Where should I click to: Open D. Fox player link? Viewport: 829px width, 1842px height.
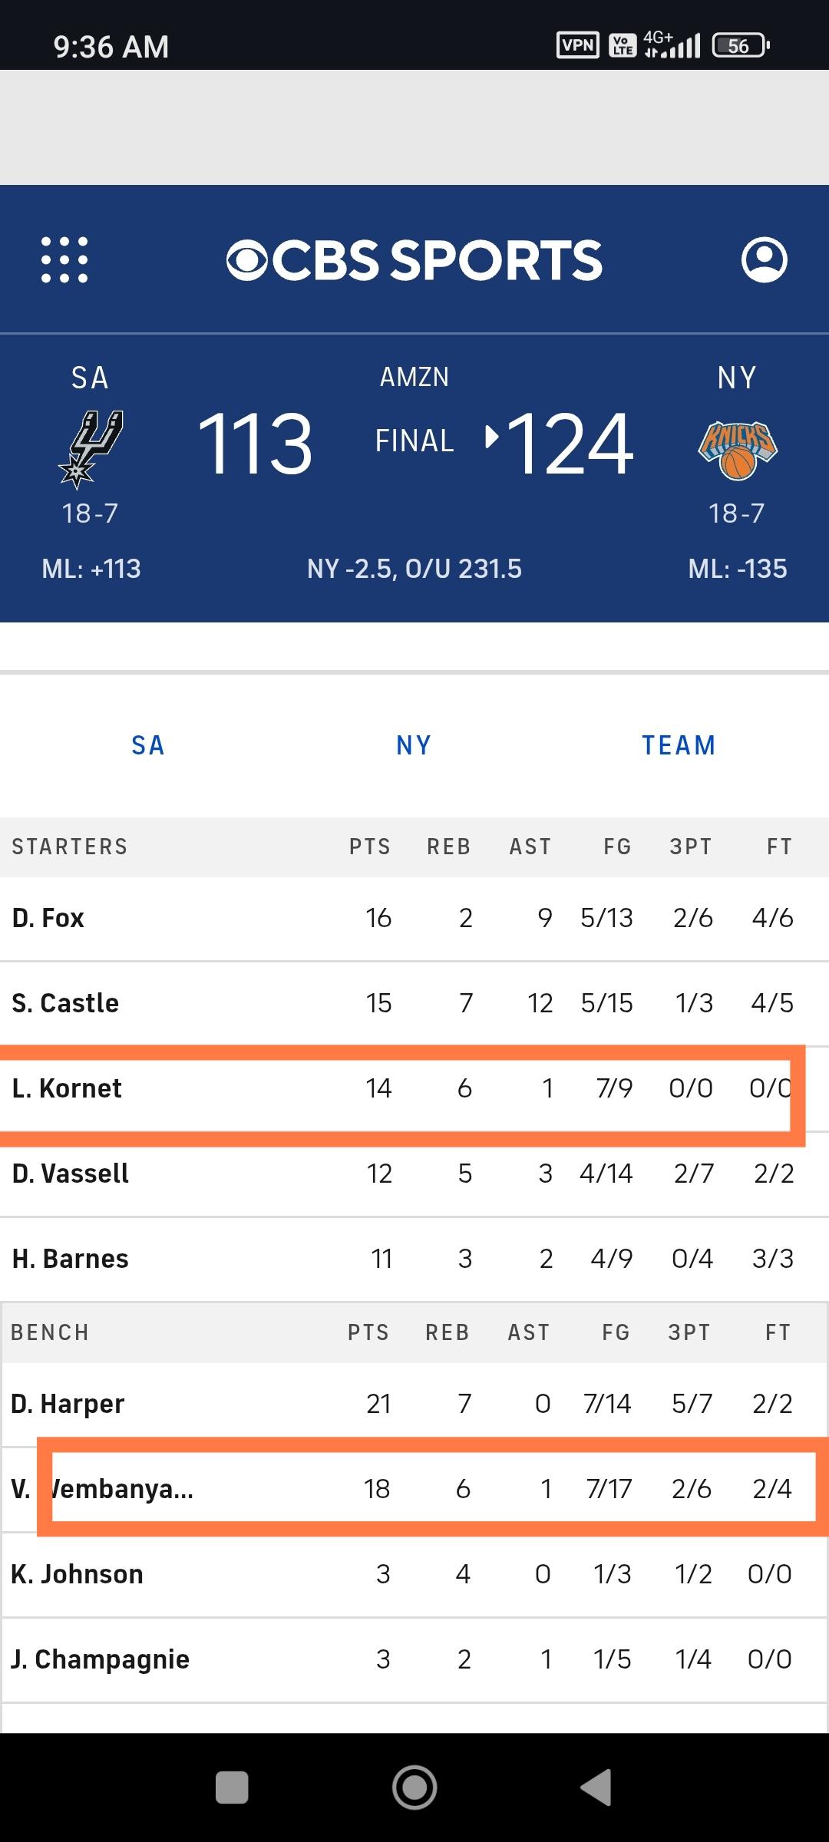pos(48,918)
